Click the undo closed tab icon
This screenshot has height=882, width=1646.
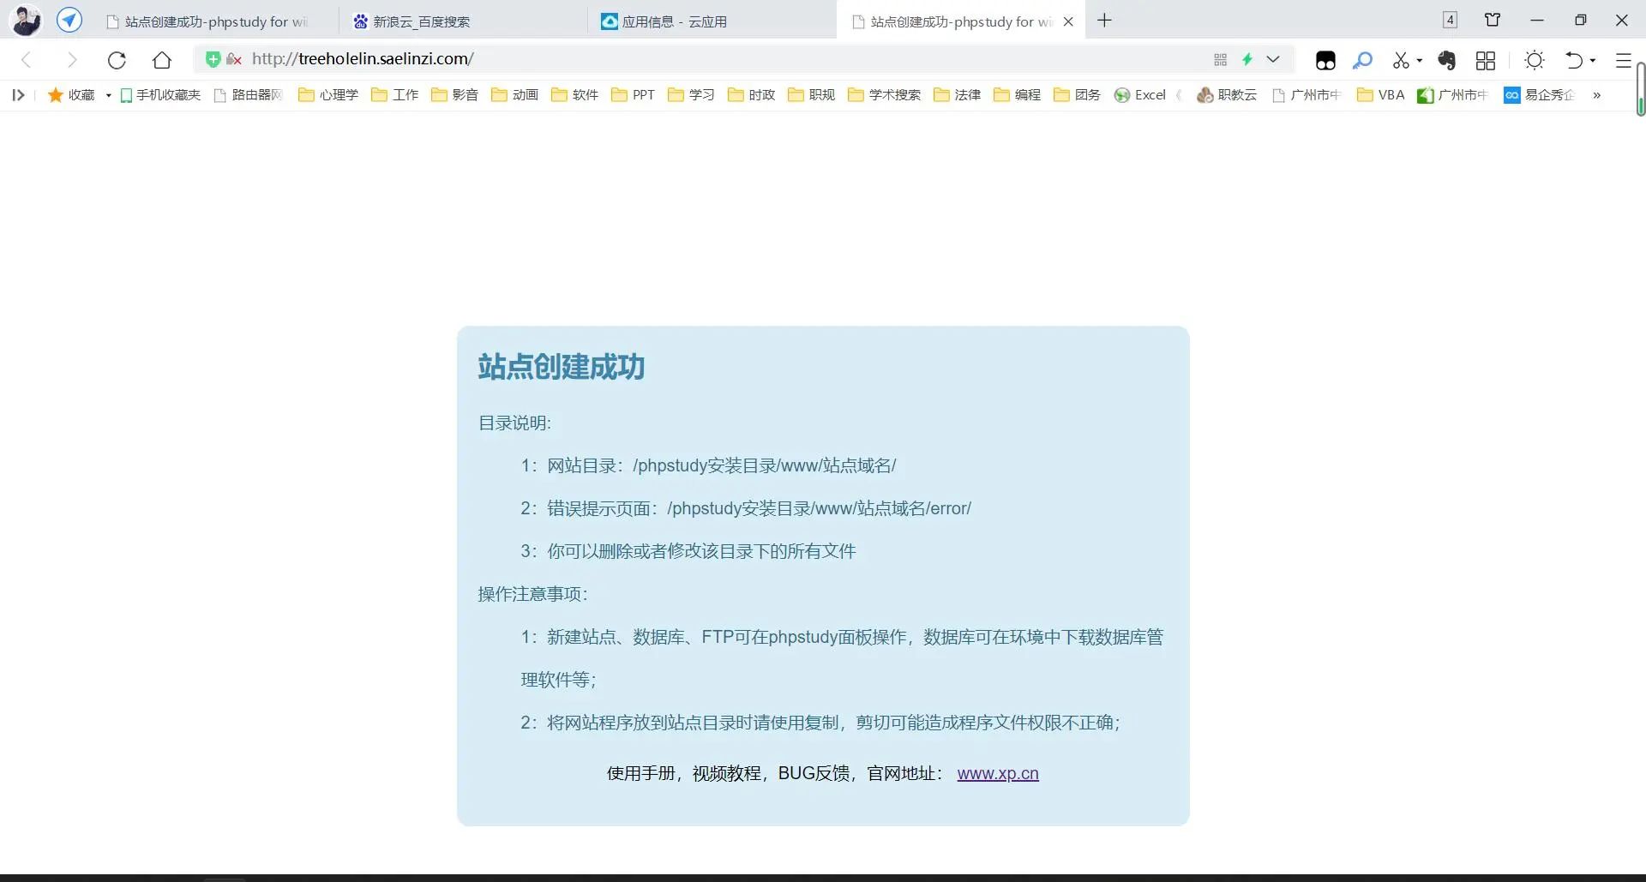pos(1574,60)
